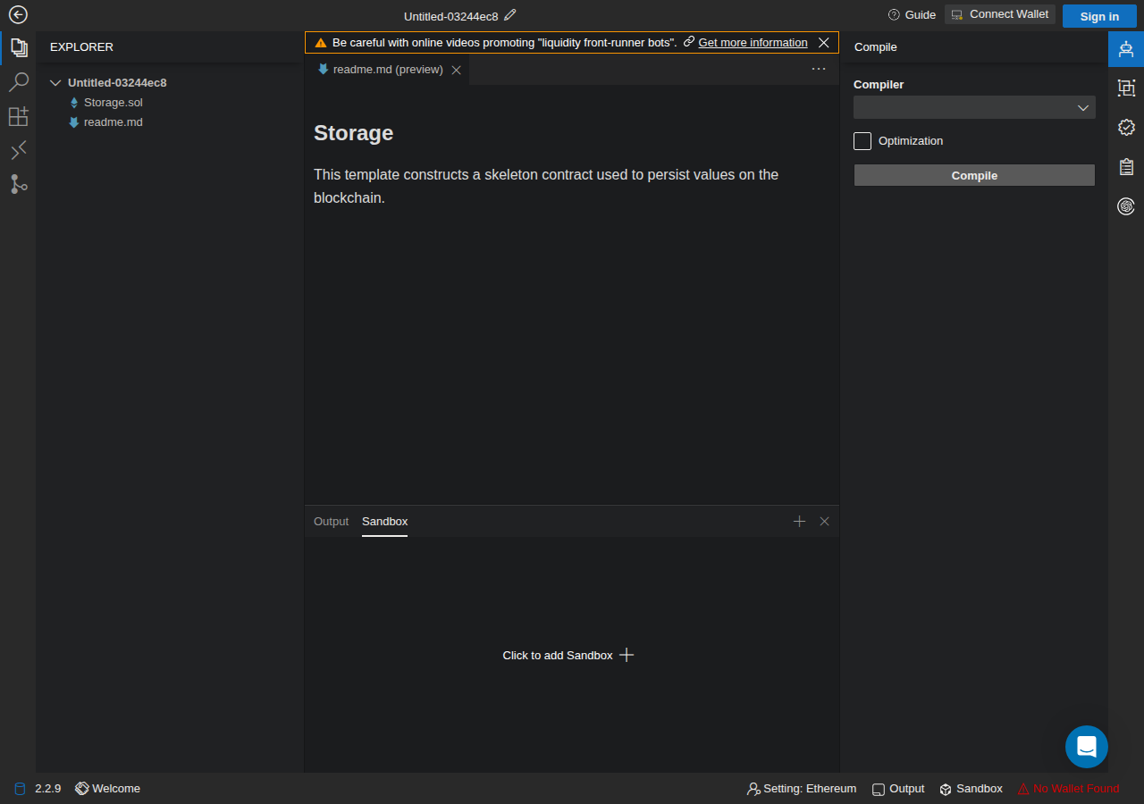Toggle Sandbox from the status bar
The width and height of the screenshot is (1144, 804).
click(x=971, y=788)
